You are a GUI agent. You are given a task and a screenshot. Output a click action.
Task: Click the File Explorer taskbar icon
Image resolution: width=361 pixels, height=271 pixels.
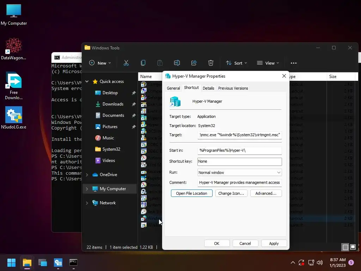tap(27, 263)
